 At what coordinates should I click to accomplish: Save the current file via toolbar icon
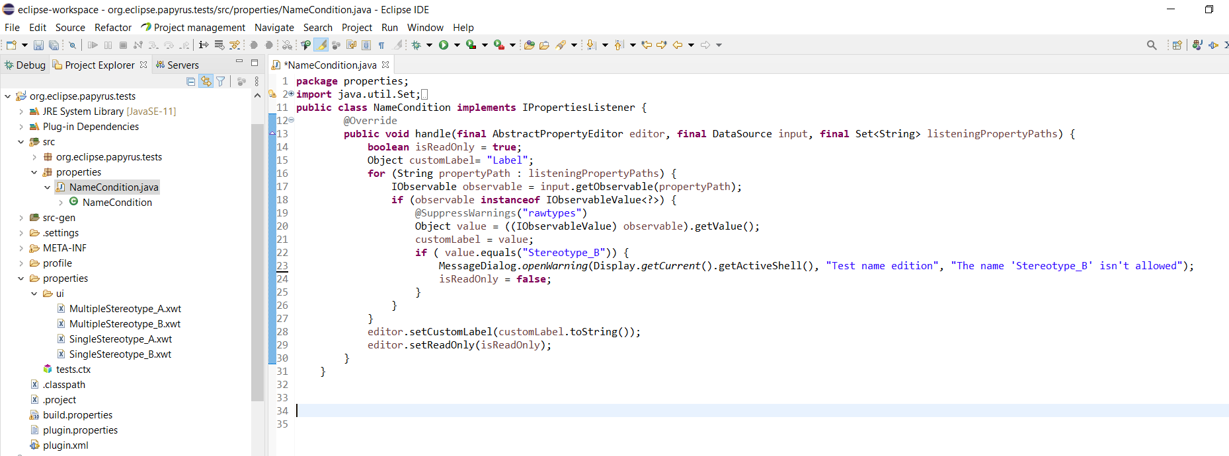38,45
